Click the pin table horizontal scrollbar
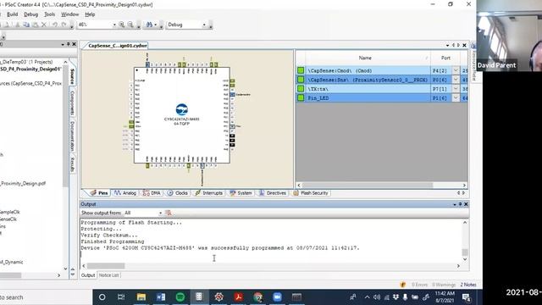Viewport: 542px width, 305px height. tap(367, 186)
